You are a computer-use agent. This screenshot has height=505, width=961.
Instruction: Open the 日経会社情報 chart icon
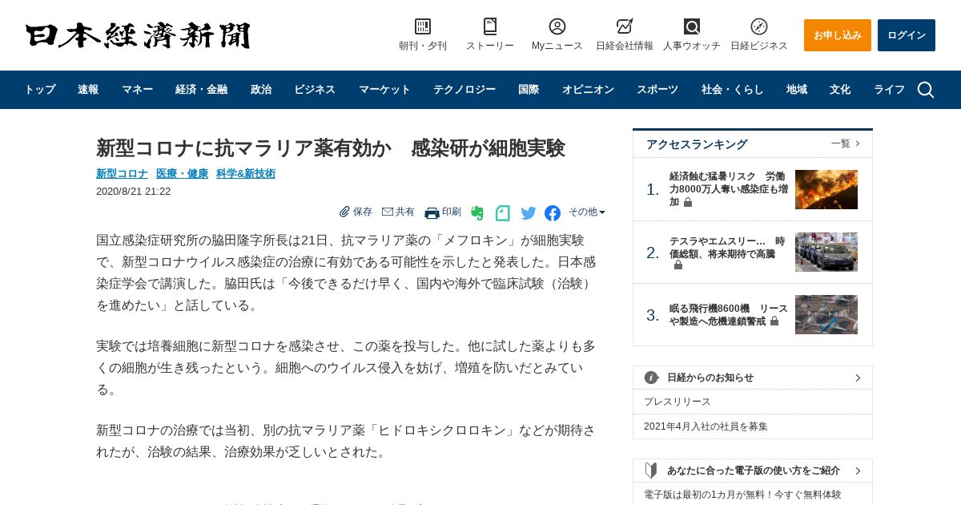coord(625,26)
